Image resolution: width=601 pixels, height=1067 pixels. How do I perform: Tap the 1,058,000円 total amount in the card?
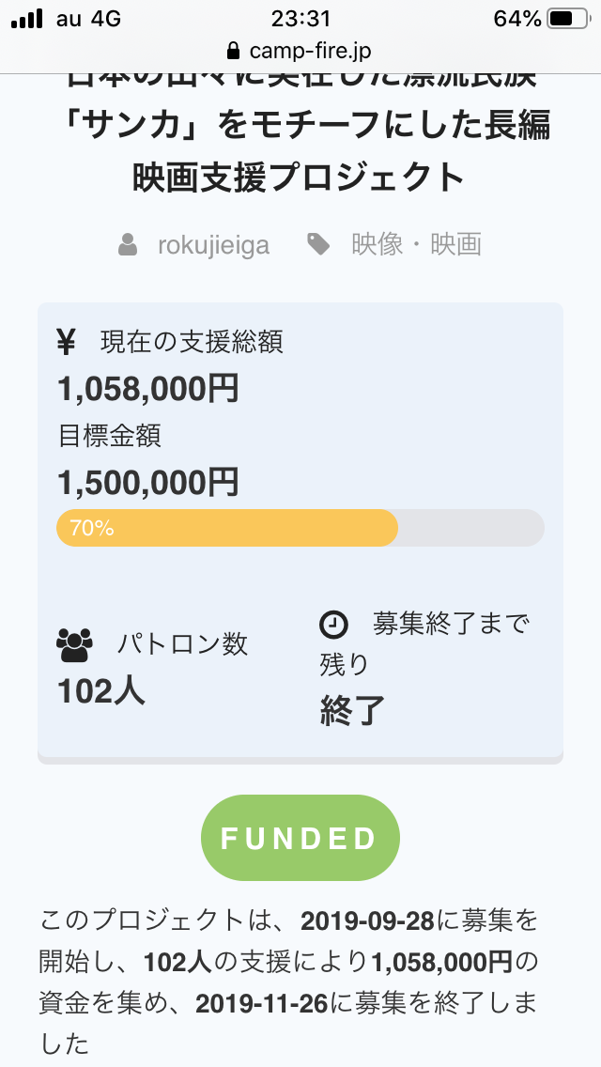[148, 388]
